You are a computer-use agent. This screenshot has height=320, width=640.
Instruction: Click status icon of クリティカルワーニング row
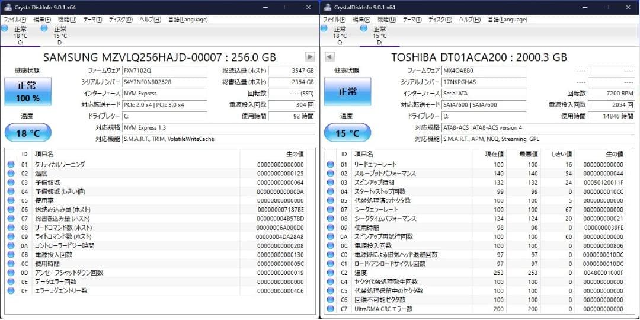tap(11, 165)
